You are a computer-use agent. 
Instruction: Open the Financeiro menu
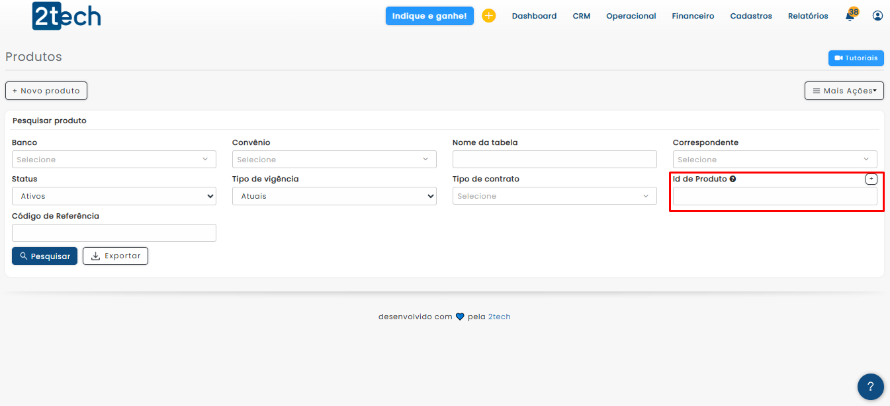click(x=693, y=16)
